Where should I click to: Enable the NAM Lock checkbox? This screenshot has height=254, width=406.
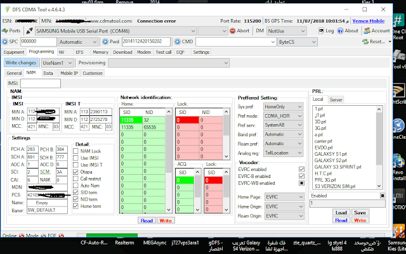75,151
